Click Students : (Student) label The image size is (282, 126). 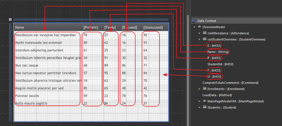click(x=222, y=107)
